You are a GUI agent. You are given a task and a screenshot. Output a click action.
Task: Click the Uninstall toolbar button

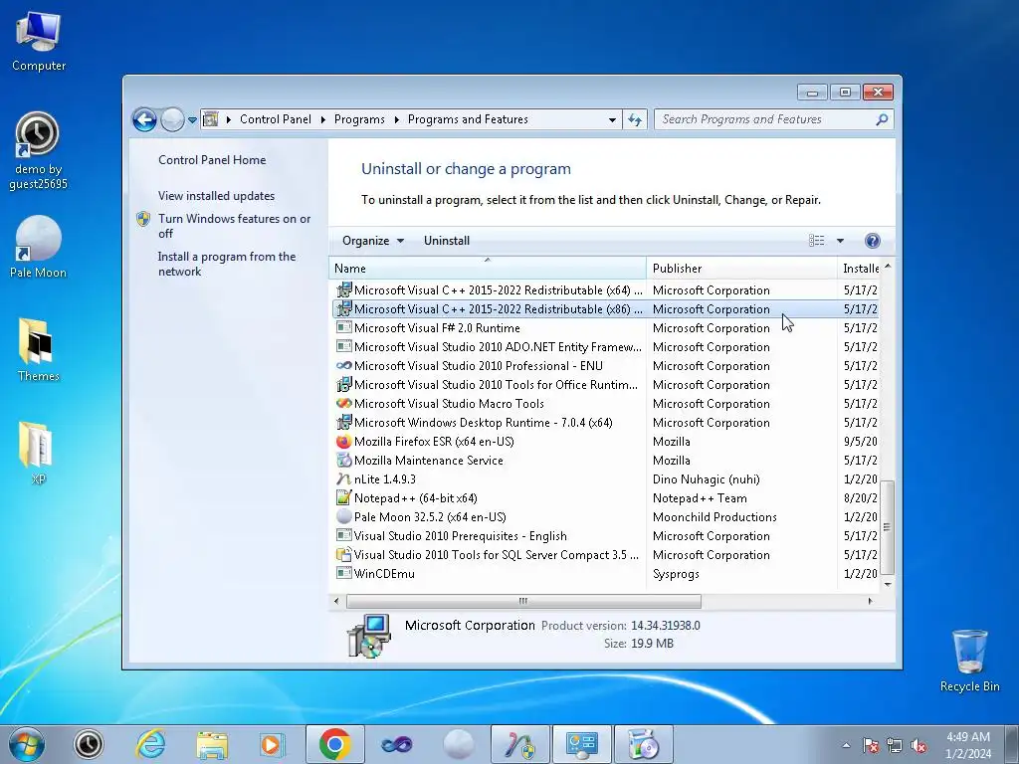click(x=447, y=241)
